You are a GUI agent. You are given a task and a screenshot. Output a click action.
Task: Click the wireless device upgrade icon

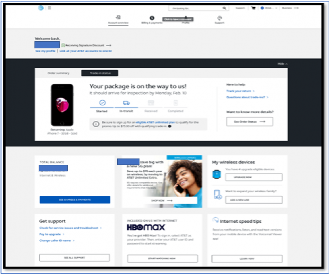(217, 174)
